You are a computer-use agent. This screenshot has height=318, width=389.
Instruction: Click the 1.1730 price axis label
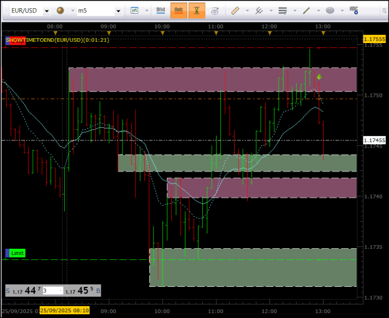click(373, 297)
